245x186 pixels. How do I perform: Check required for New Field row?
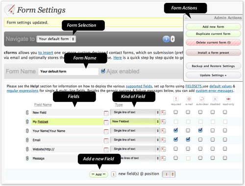176,112
